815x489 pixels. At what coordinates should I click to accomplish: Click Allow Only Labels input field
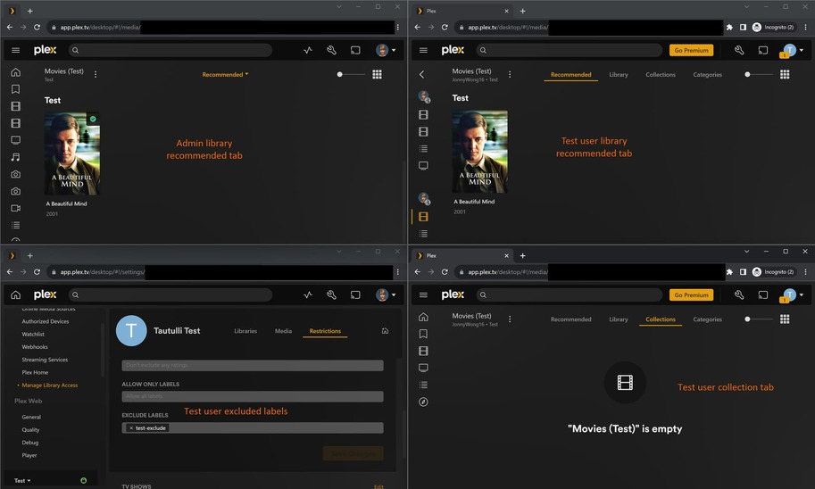click(x=253, y=396)
